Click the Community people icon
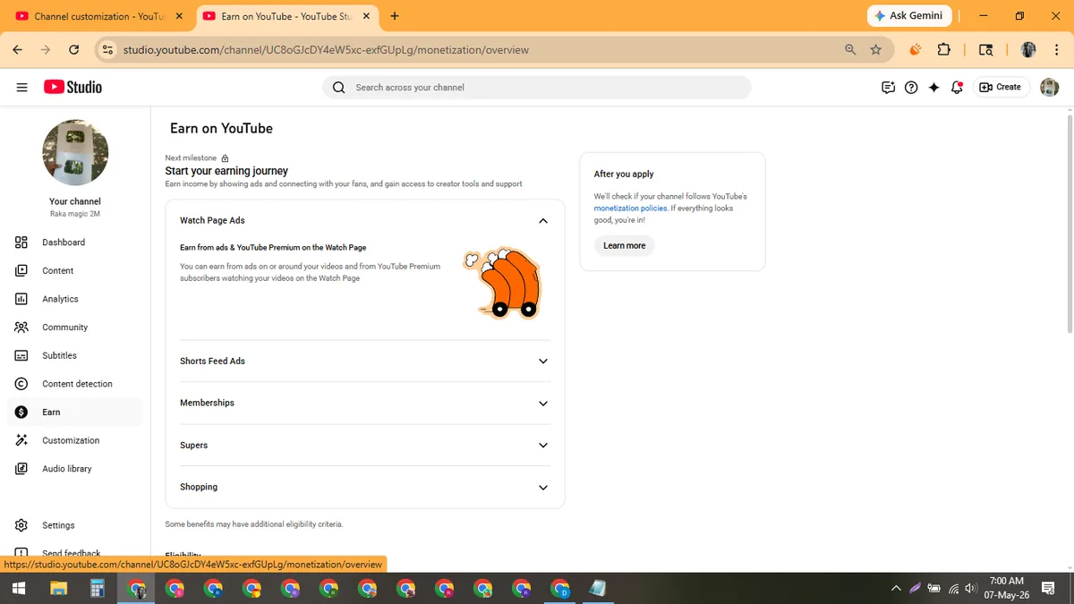The height and width of the screenshot is (604, 1074). click(x=21, y=328)
